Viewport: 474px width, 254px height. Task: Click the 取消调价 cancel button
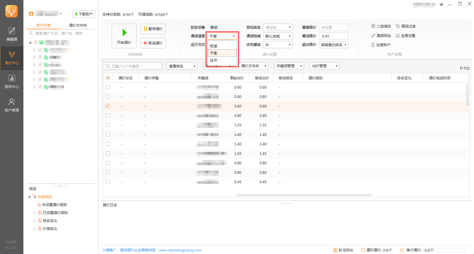(x=153, y=43)
